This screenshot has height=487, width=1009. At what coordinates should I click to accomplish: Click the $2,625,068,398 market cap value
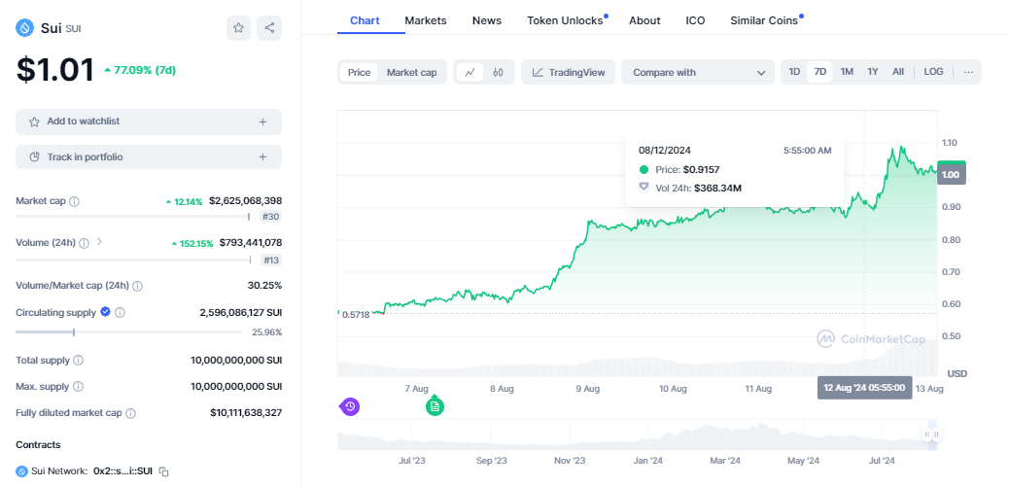245,200
